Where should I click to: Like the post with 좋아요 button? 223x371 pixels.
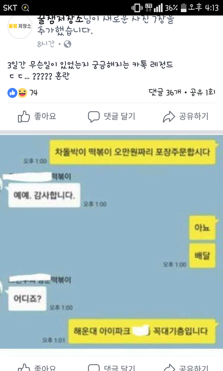pos(37,116)
